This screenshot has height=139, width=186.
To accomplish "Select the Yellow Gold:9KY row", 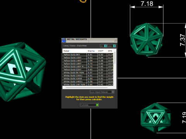I will (x=88, y=54).
